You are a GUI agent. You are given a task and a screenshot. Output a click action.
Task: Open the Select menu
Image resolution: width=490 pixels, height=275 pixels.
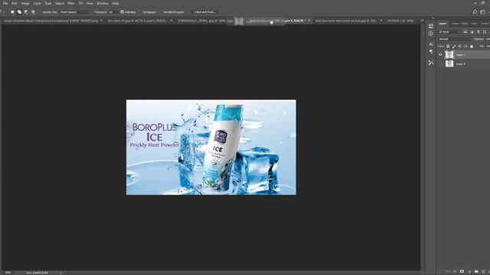point(60,3)
